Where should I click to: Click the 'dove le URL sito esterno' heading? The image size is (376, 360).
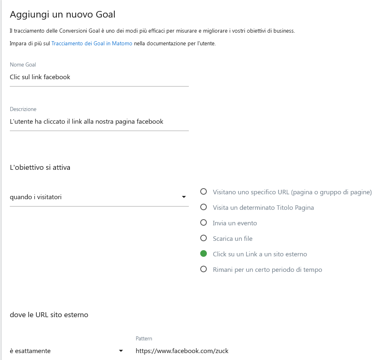pos(49,315)
